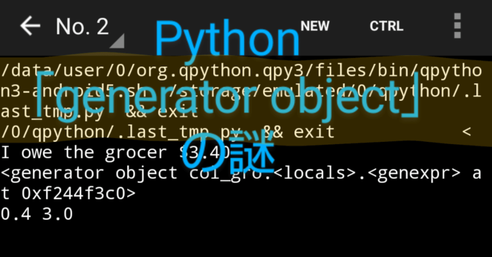Select the No. 2 terminal tab label
Viewport: 492px width, 257px height.
[82, 26]
